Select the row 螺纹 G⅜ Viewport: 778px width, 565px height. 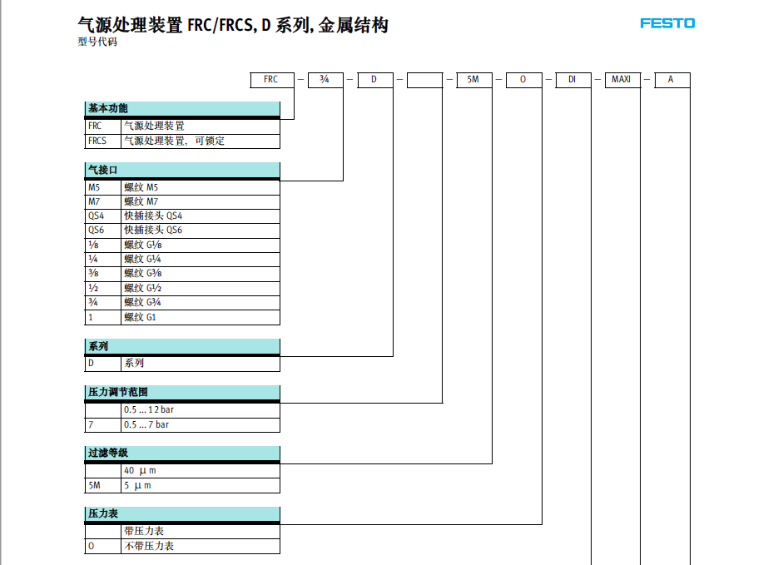coord(182,274)
